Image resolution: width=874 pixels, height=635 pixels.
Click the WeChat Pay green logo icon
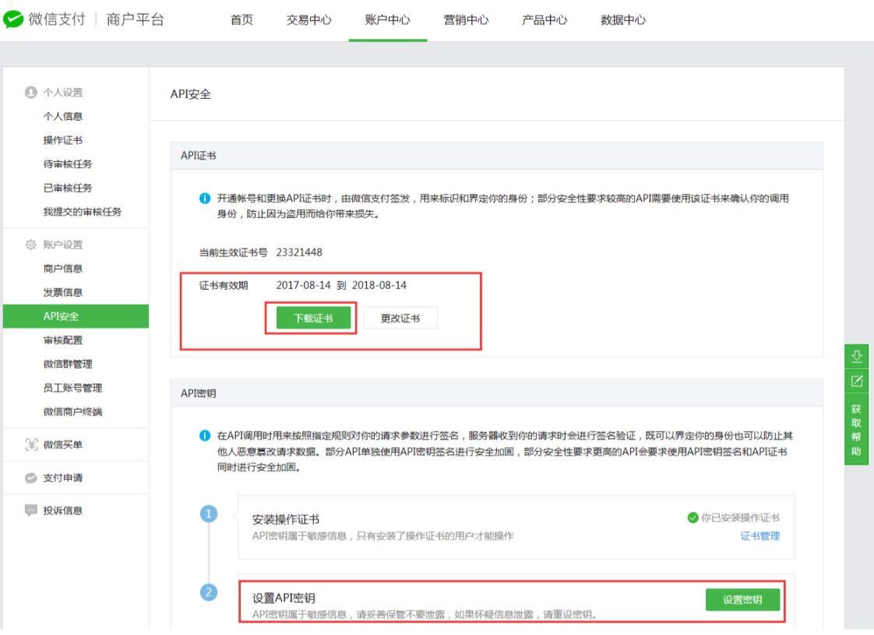pyautogui.click(x=13, y=19)
